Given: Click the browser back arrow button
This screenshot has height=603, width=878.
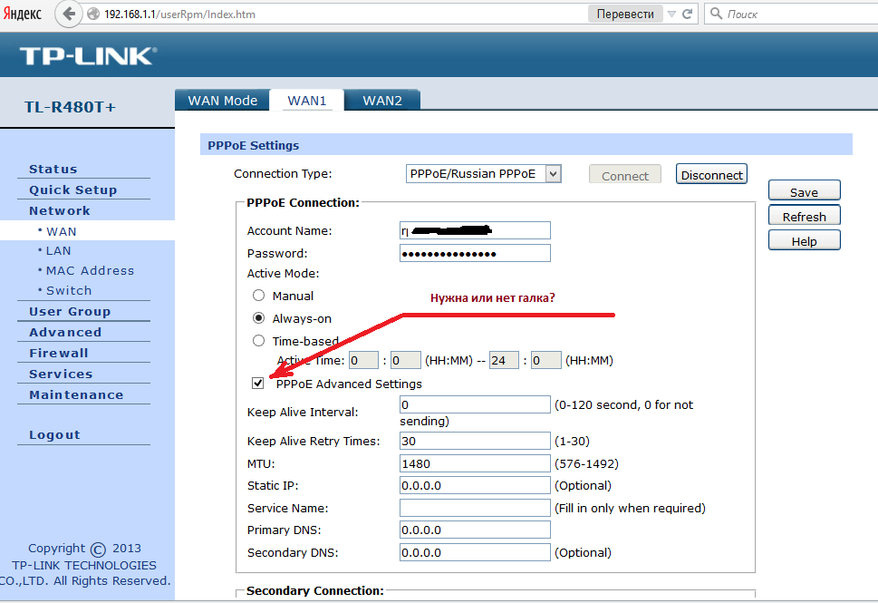Looking at the screenshot, I should [x=69, y=14].
